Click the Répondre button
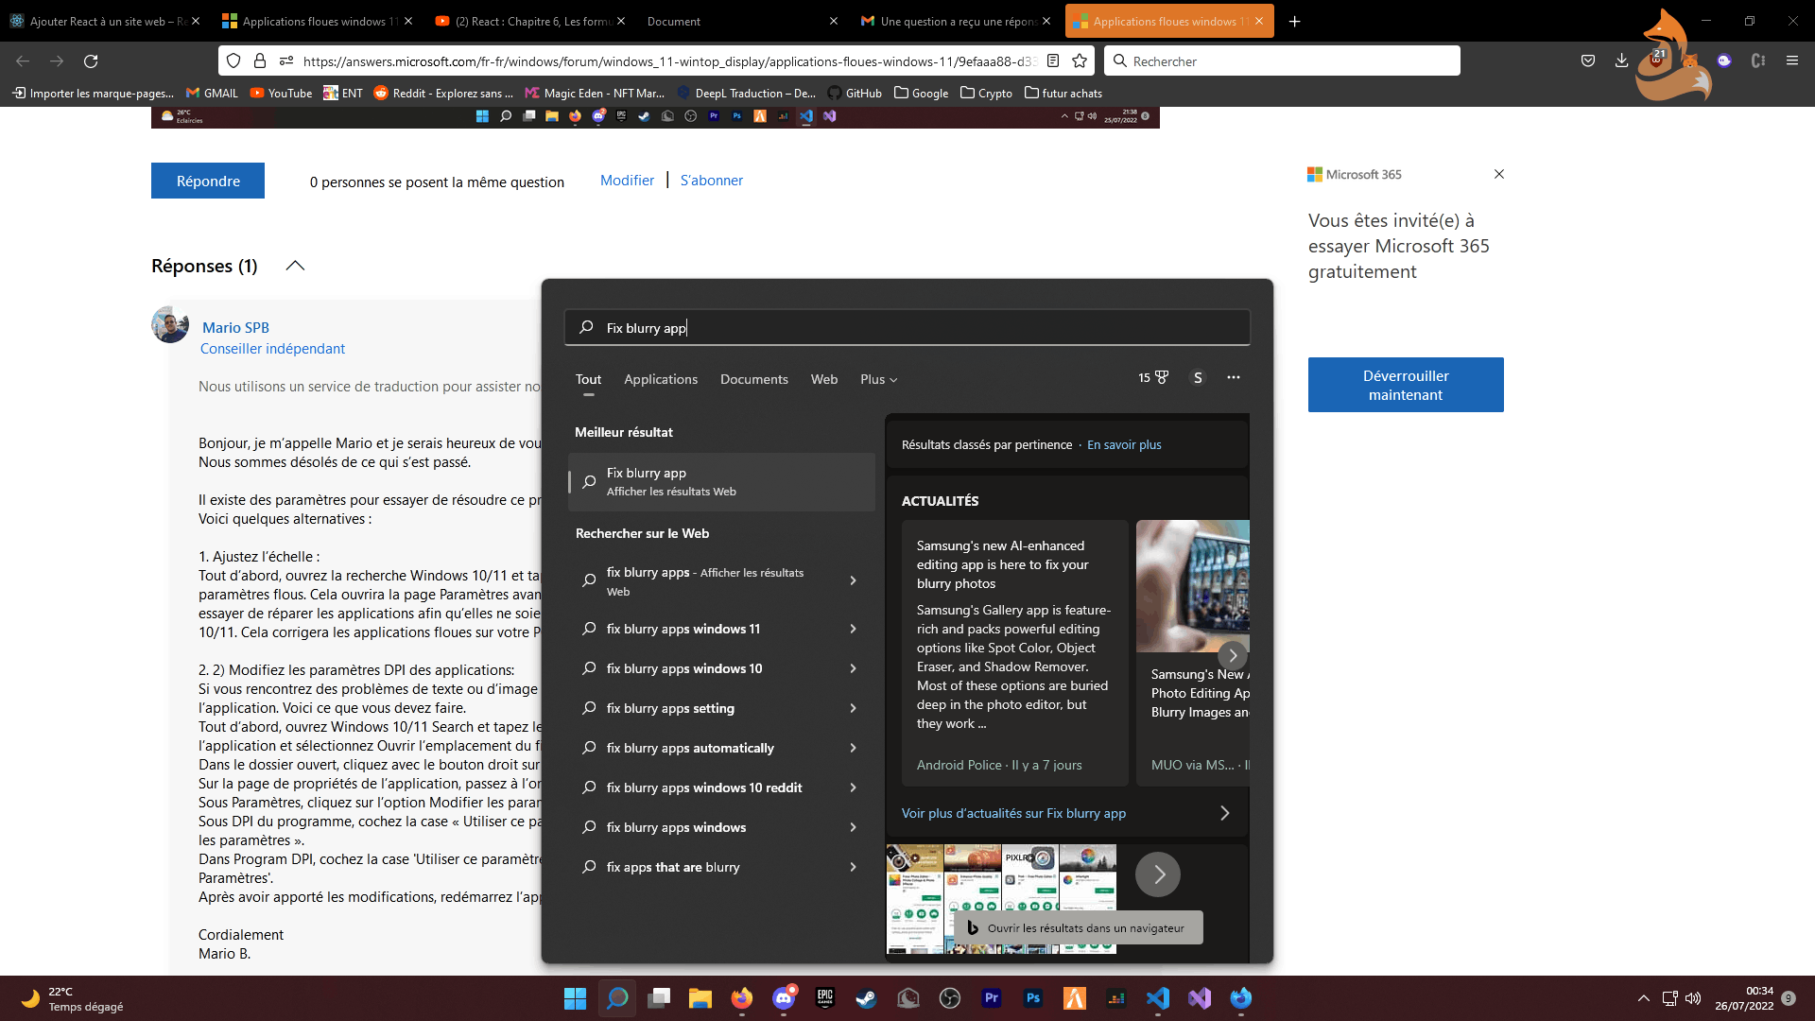Image resolution: width=1815 pixels, height=1021 pixels. tap(208, 181)
